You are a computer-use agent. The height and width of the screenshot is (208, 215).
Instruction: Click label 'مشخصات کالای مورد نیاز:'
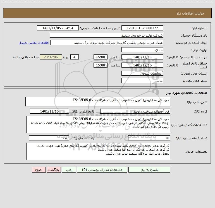[189, 125]
